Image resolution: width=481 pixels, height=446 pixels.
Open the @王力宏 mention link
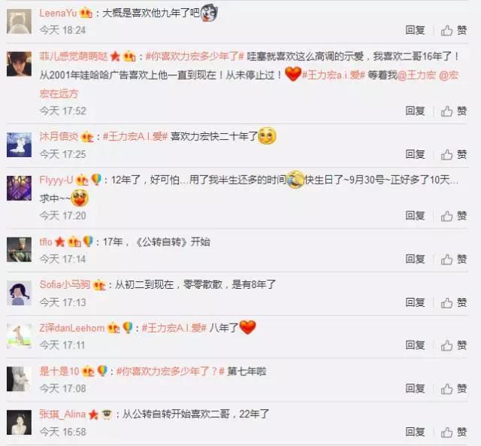[x=416, y=74]
